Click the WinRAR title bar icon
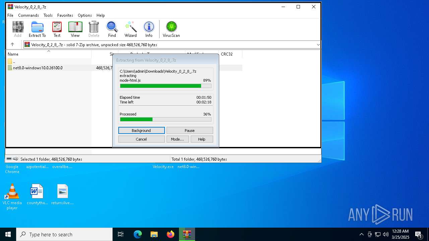Image resolution: width=429 pixels, height=241 pixels. 10,7
